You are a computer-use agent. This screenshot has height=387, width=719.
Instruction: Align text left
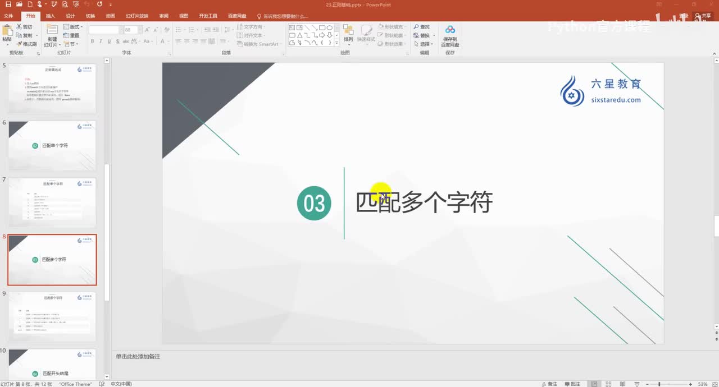pos(178,42)
